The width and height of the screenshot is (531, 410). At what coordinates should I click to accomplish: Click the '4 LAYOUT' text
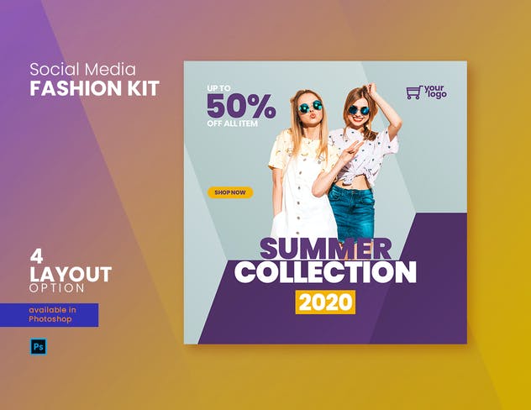pyautogui.click(x=71, y=266)
